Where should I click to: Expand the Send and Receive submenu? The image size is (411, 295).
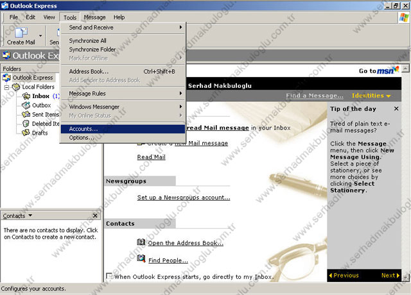pyautogui.click(x=123, y=27)
